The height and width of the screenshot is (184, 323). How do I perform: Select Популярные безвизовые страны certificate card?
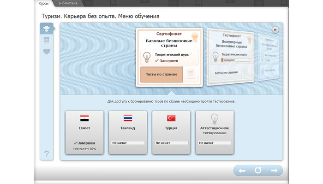[231, 57]
